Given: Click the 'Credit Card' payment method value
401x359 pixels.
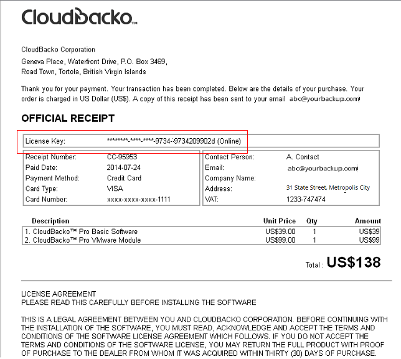Looking at the screenshot, I should pyautogui.click(x=124, y=178).
